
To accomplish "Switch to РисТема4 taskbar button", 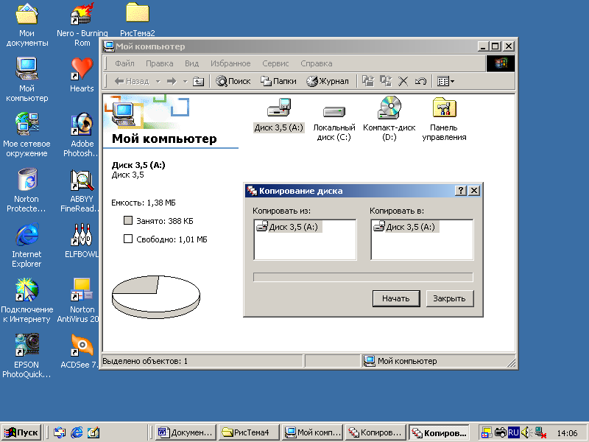I will (x=249, y=432).
